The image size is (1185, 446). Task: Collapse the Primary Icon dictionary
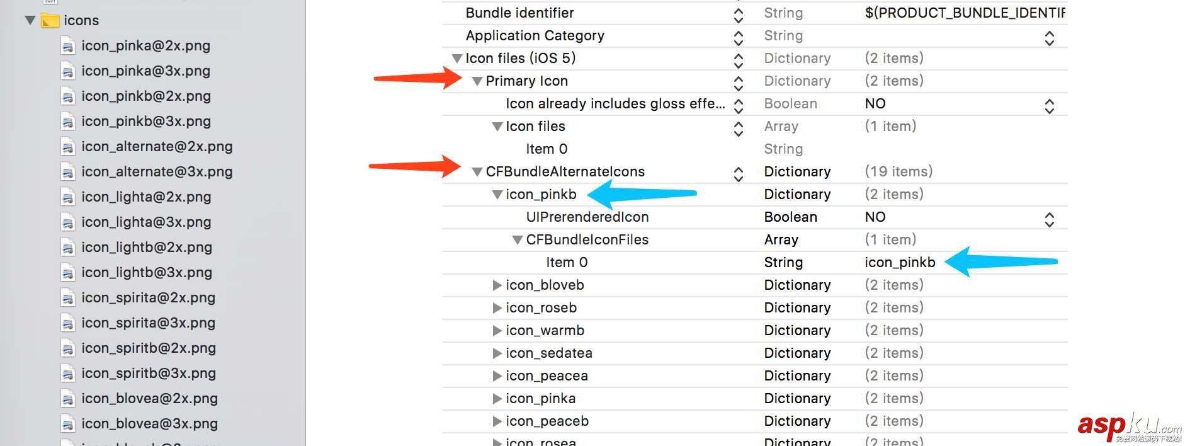coord(477,81)
